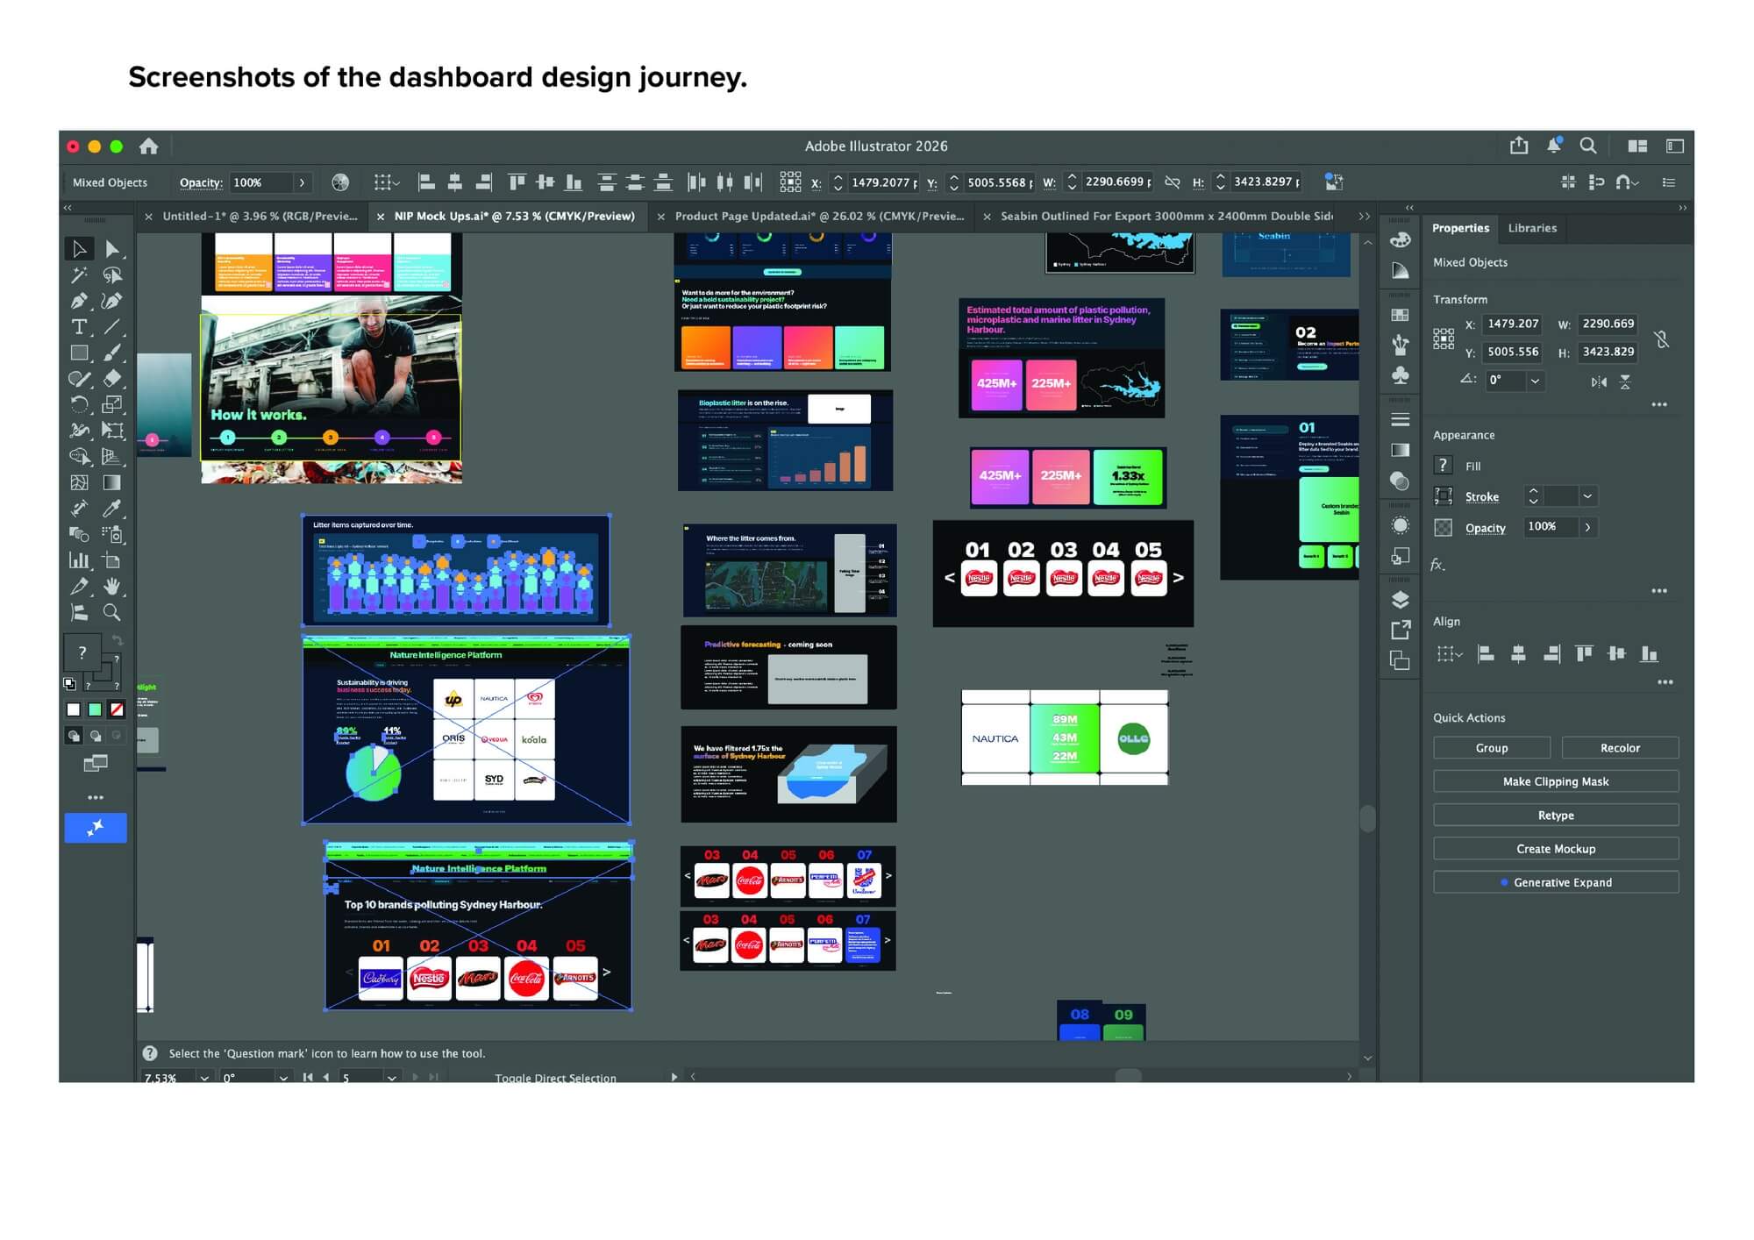This screenshot has width=1754, height=1240.
Task: Open the Untitled-1 document tab
Action: click(260, 217)
